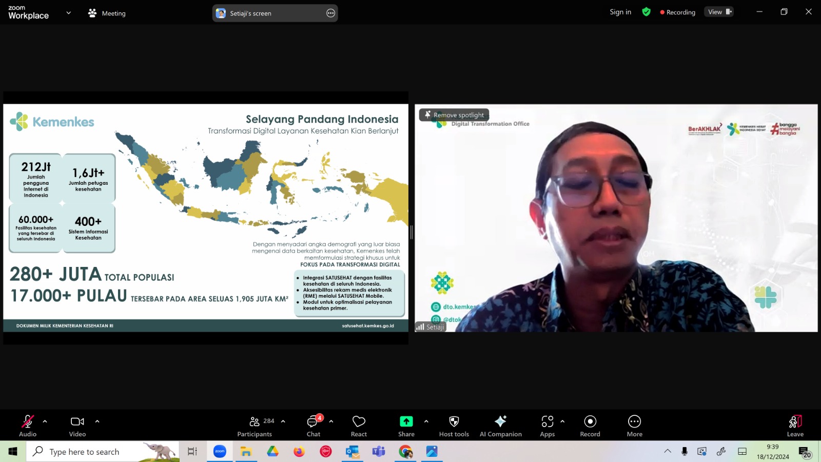
Task: Open the Apps panel
Action: click(x=548, y=426)
